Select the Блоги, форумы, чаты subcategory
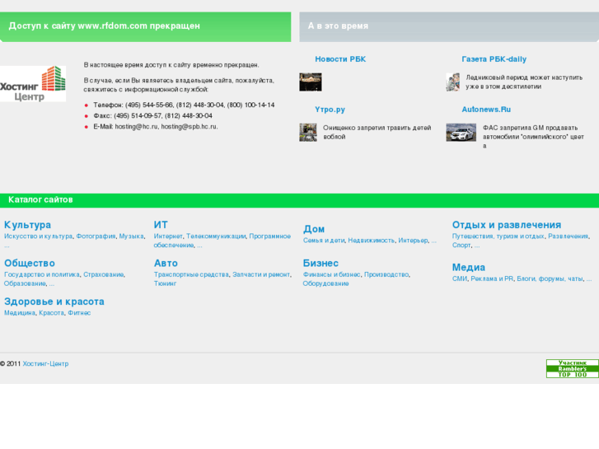Image resolution: width=599 pixels, height=449 pixels. [x=550, y=278]
